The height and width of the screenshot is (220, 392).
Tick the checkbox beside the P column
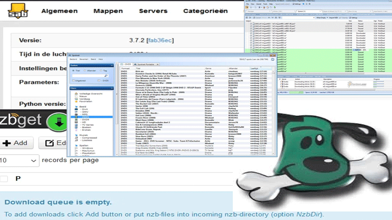click(4, 179)
